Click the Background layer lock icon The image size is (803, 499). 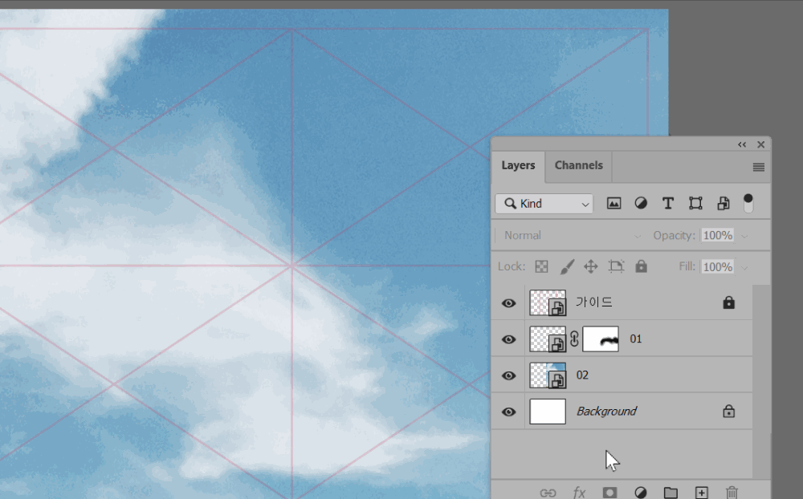pos(729,411)
